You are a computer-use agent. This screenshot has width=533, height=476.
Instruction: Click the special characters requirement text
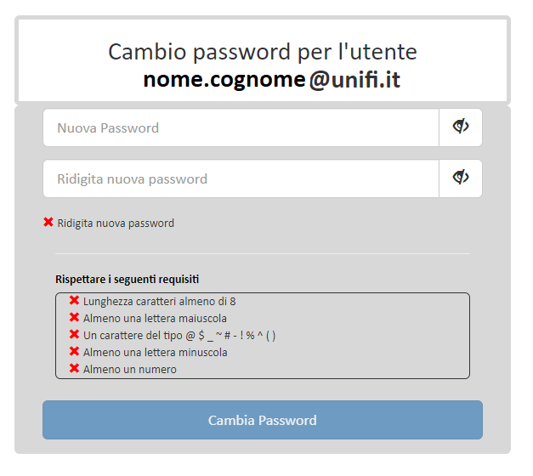[x=179, y=336]
